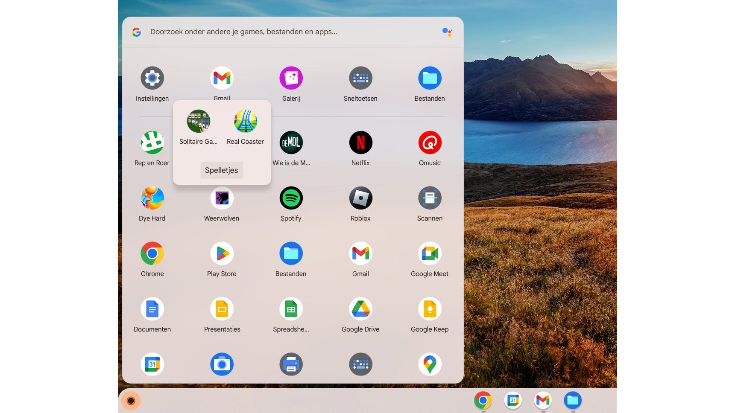Open Chrome from the shelf

(x=483, y=400)
